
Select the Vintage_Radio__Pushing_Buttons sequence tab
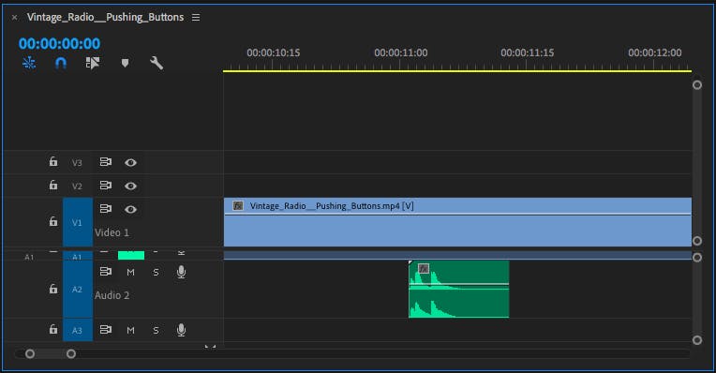tap(105, 17)
